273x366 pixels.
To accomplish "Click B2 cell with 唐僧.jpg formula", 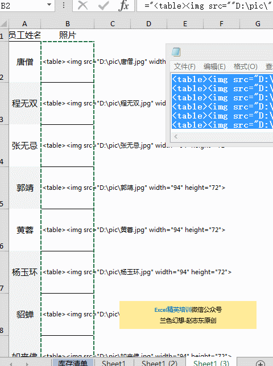I will 67,62.
